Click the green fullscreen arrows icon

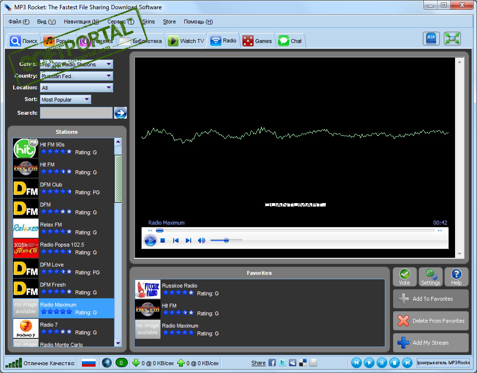tap(452, 39)
